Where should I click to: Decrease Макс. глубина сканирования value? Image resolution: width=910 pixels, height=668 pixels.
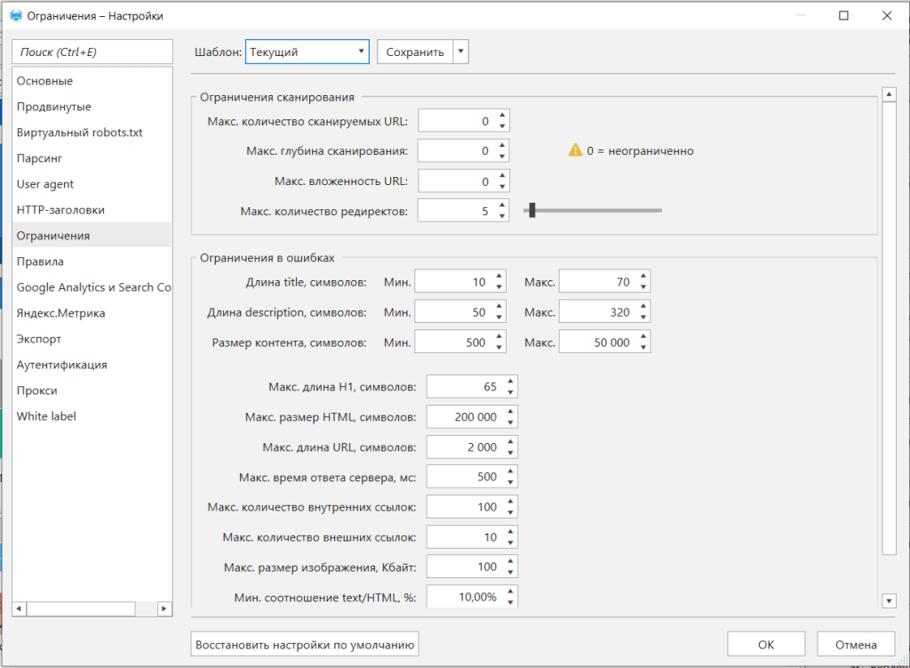tap(502, 157)
